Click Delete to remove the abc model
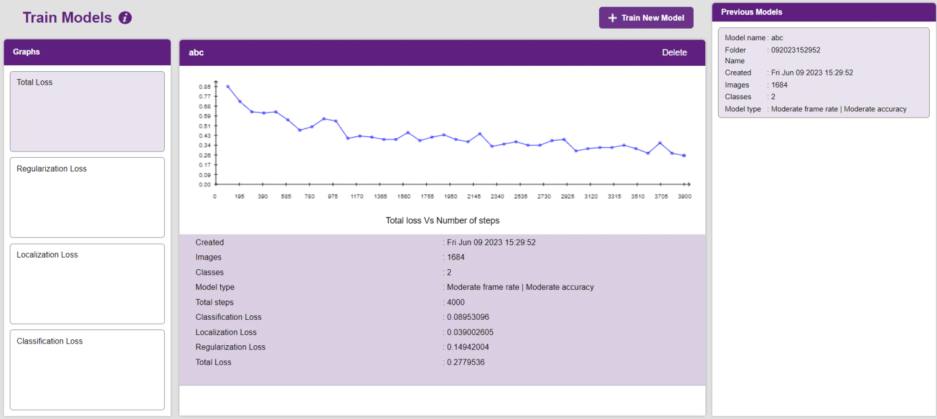Screen dimensions: 937x419 (x=674, y=52)
